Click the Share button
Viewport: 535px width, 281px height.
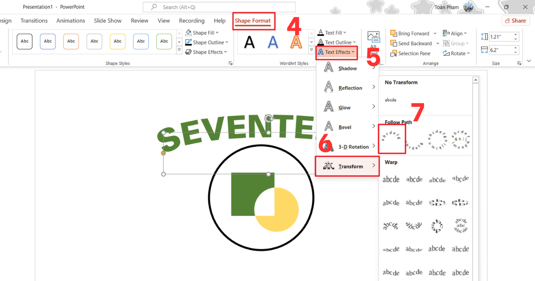tap(515, 21)
